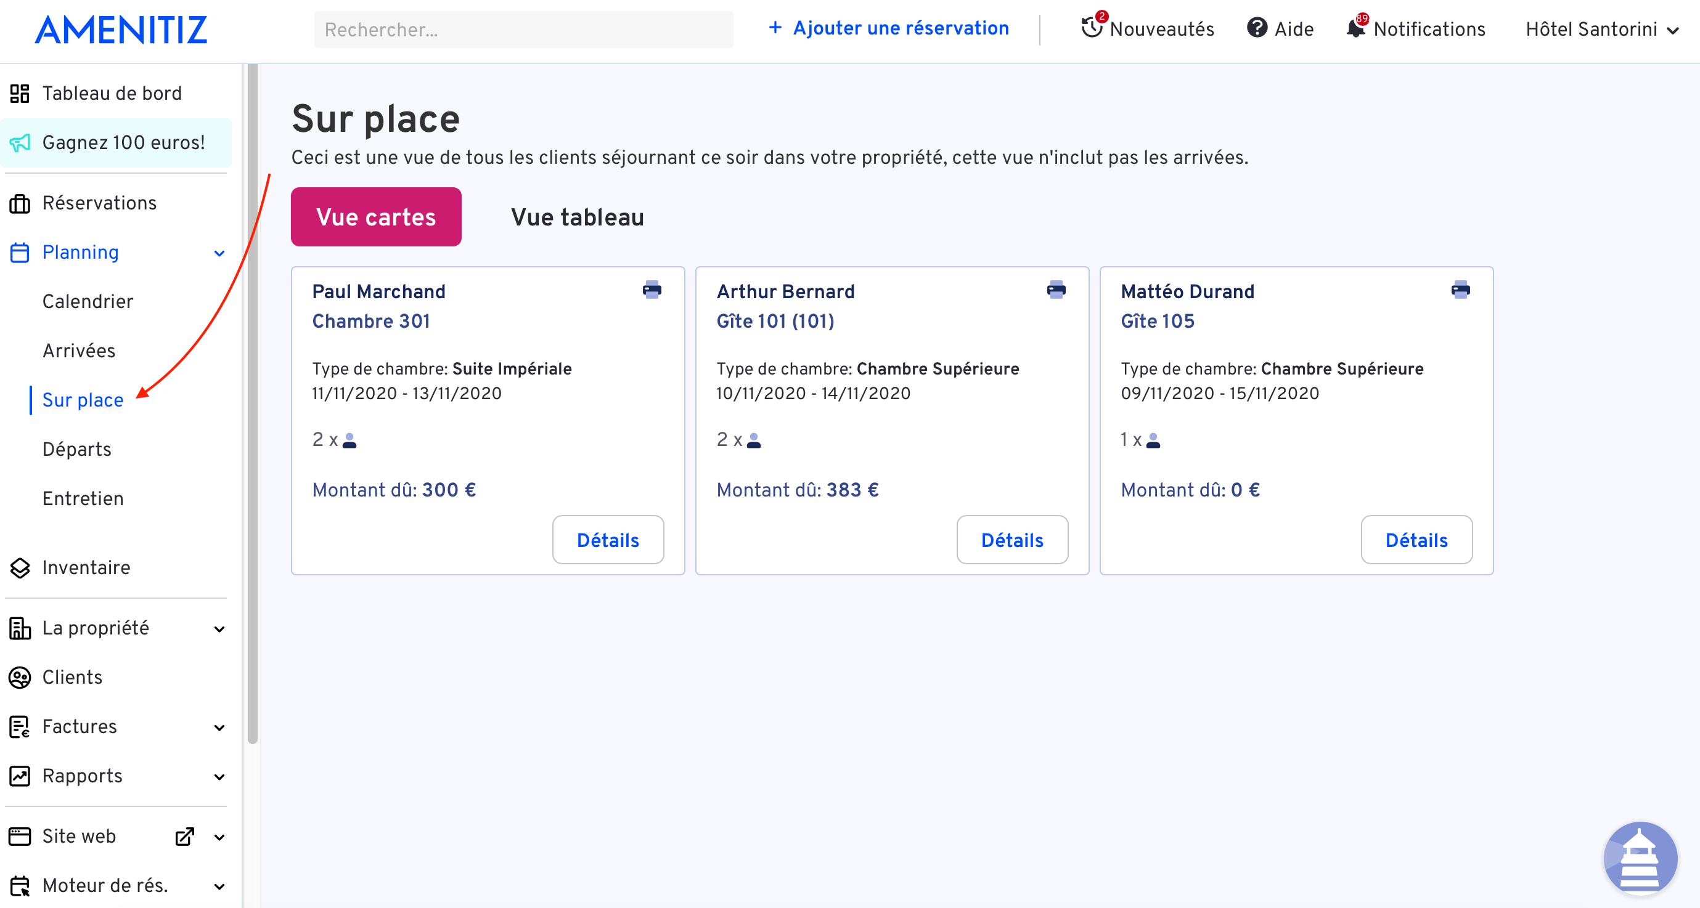Click Gagnez 100 euros! promotion
This screenshot has width=1700, height=908.
click(116, 142)
